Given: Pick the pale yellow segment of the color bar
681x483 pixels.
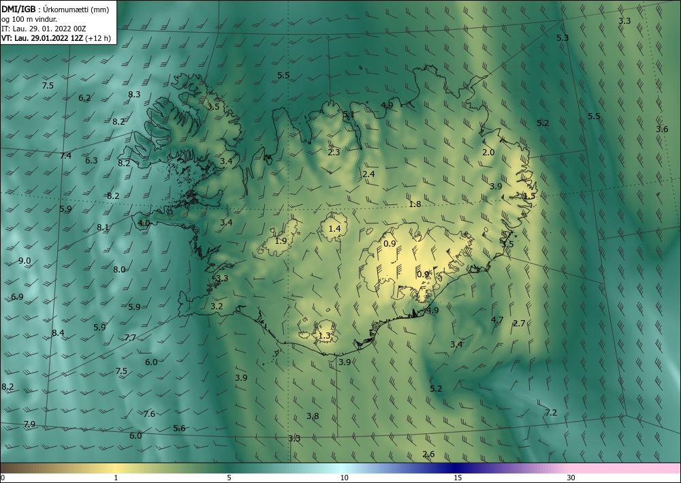Looking at the screenshot, I should [x=114, y=468].
